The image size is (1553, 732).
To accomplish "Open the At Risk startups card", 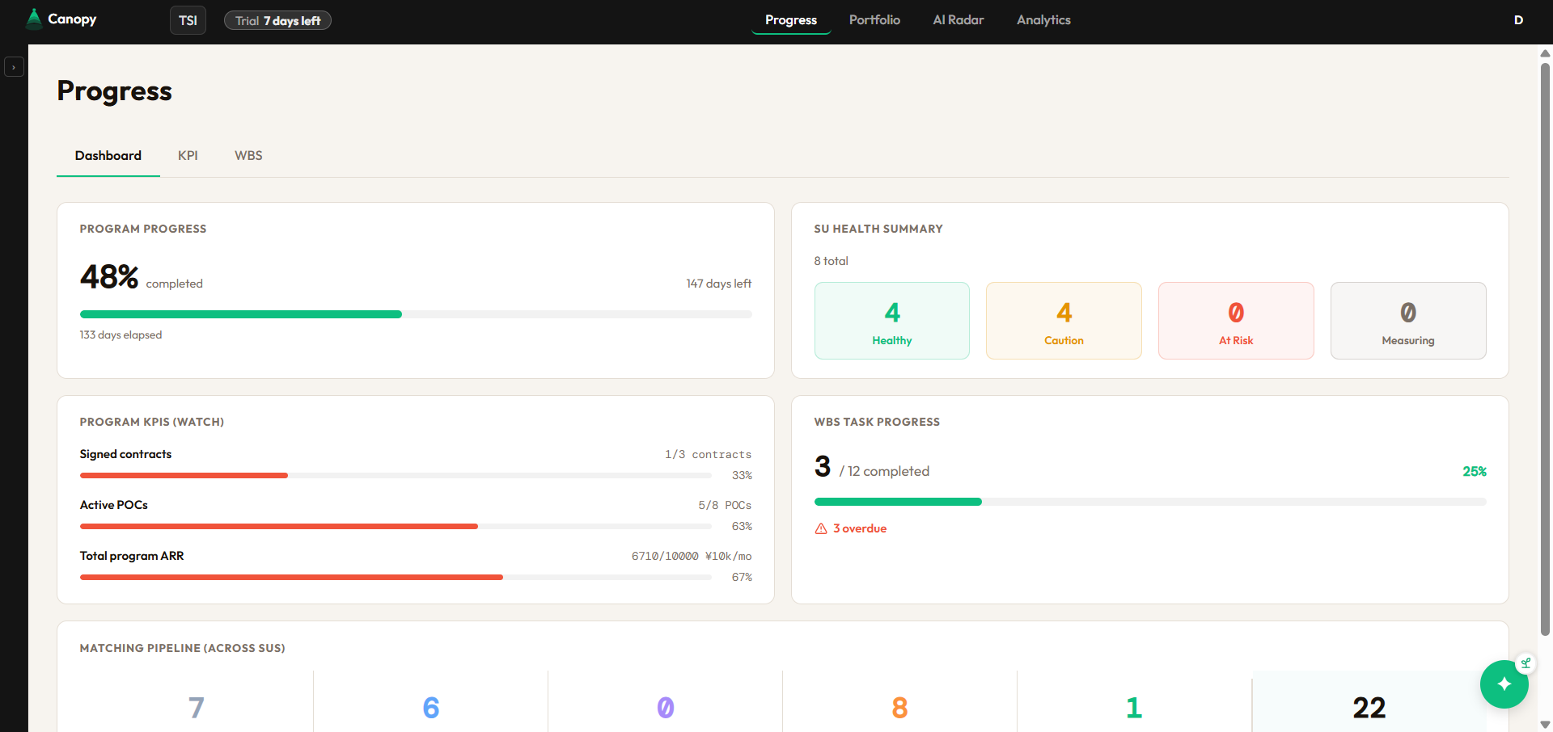I will pyautogui.click(x=1236, y=321).
